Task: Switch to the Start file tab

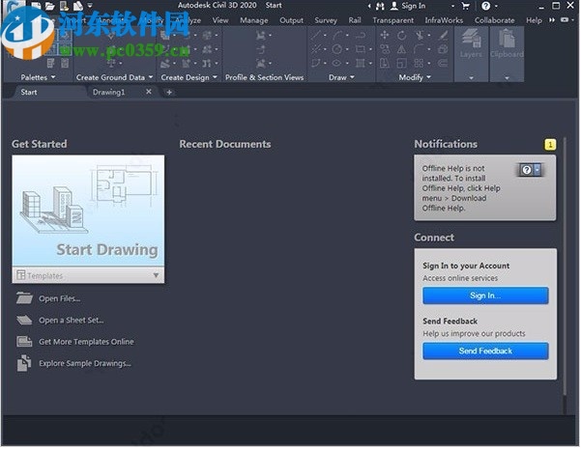Action: coord(29,92)
